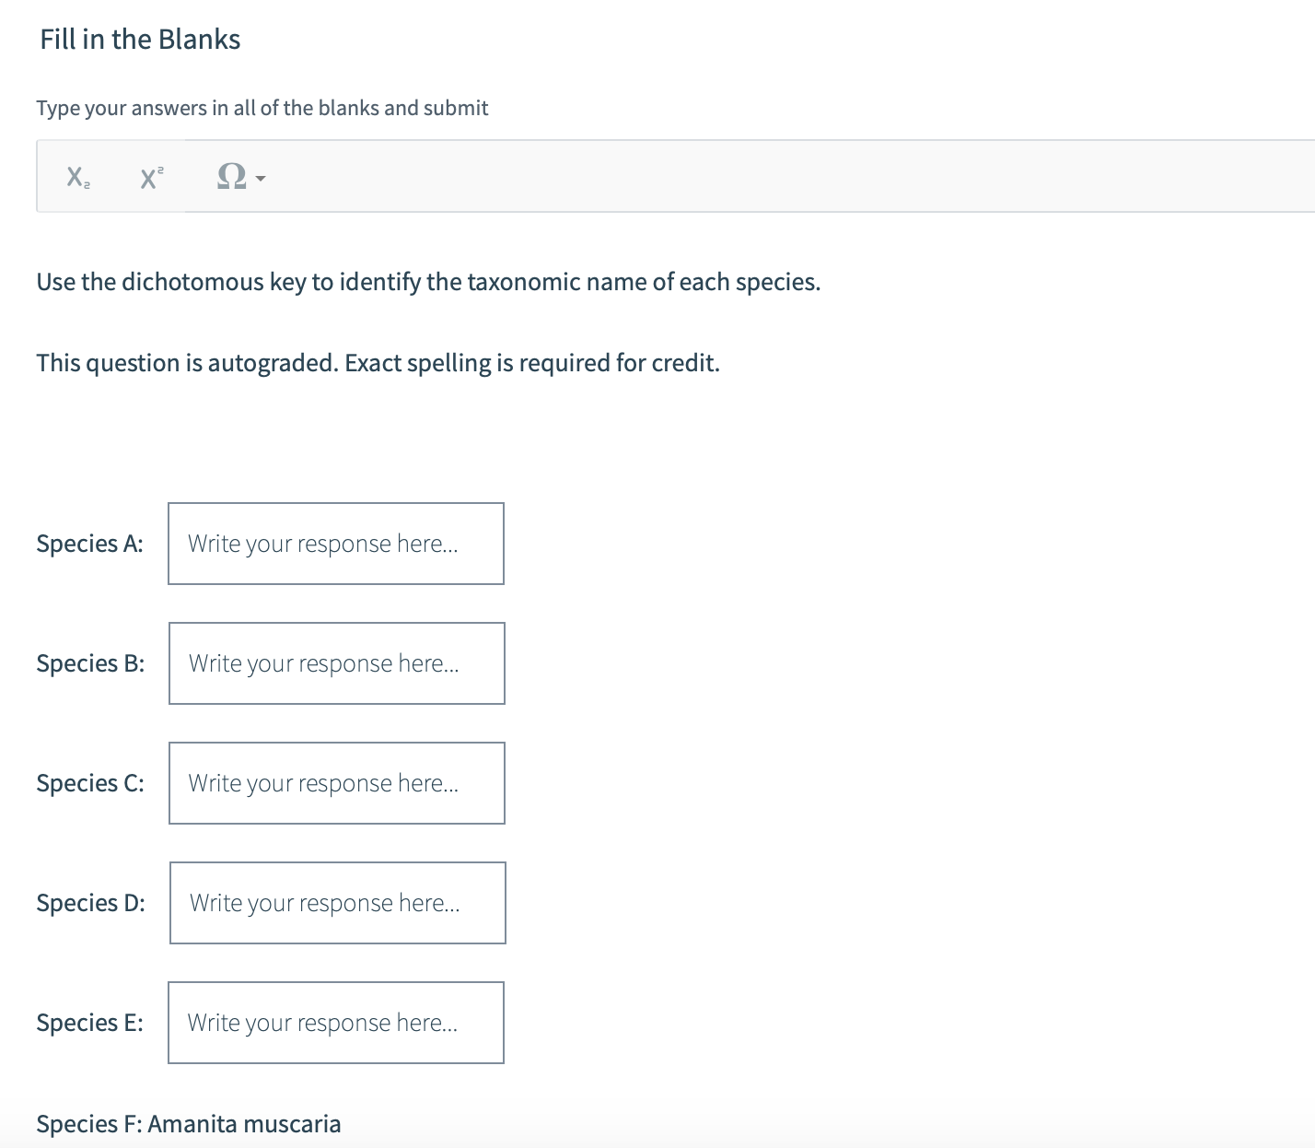Click the Species A response field
Screen dimensions: 1315x1148
tap(336, 544)
